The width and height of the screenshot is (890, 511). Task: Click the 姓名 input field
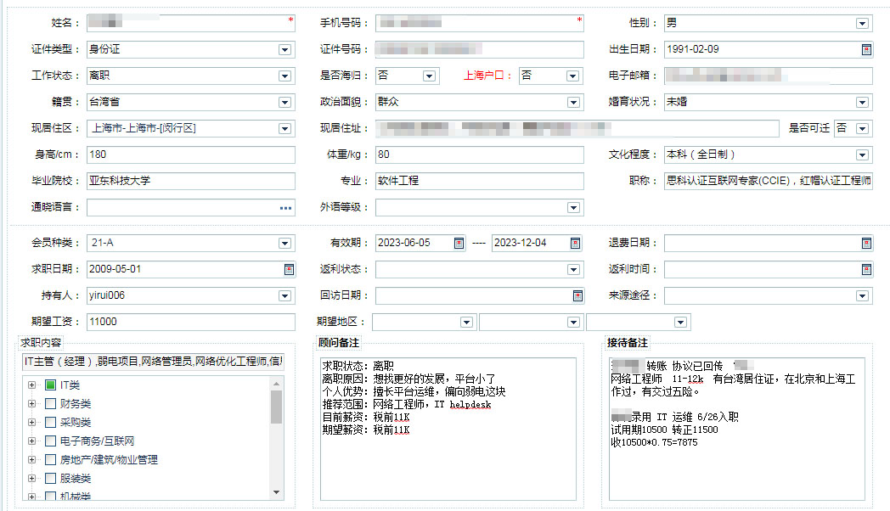191,23
